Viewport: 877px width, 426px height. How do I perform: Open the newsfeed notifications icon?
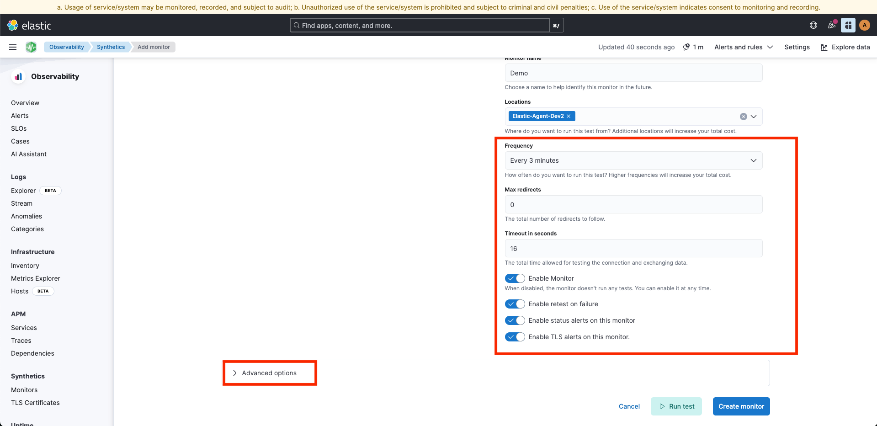point(832,25)
